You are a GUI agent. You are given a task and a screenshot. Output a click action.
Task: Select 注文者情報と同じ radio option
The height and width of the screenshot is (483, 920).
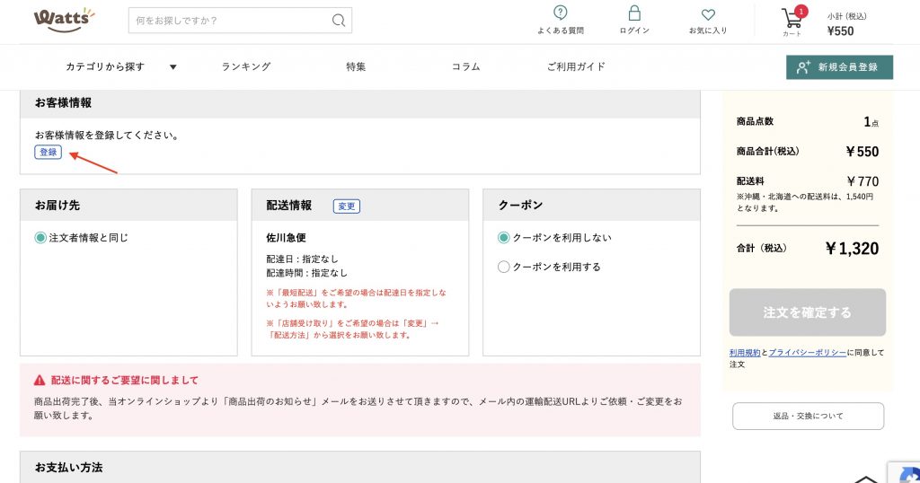[x=40, y=238]
